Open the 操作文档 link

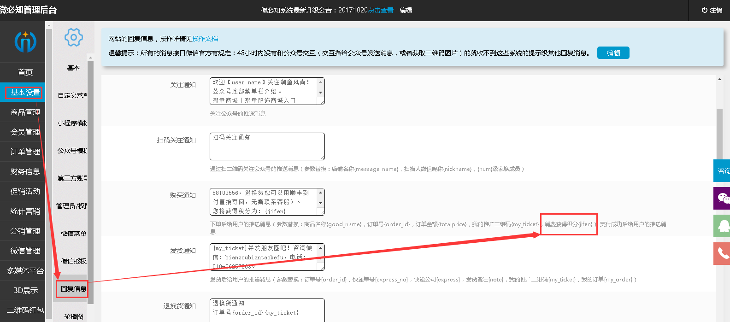coord(205,39)
